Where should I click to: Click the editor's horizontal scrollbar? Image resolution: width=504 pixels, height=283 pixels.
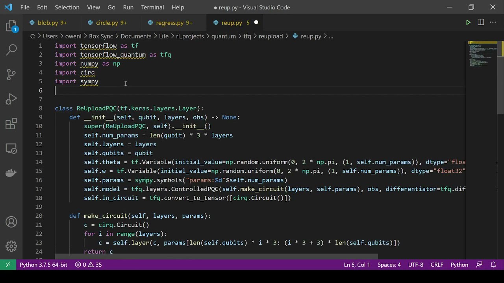[216, 257]
